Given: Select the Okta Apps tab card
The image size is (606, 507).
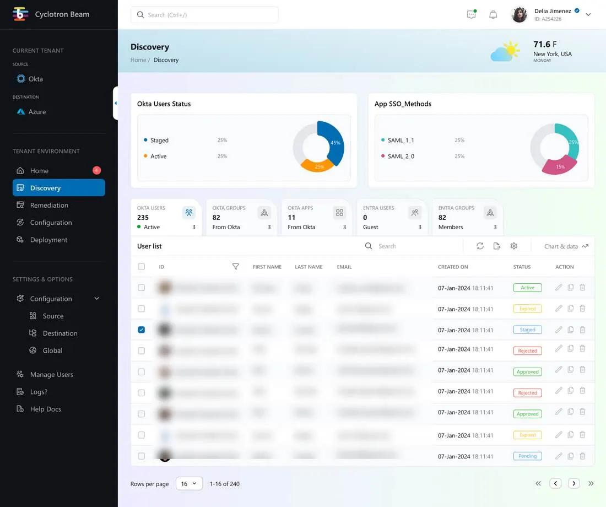Looking at the screenshot, I should coord(317,217).
